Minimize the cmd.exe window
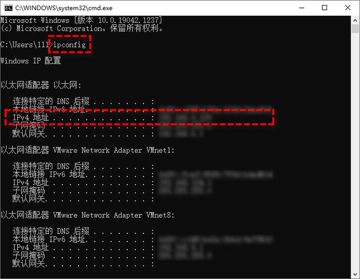360x279 pixels. [x=302, y=8]
